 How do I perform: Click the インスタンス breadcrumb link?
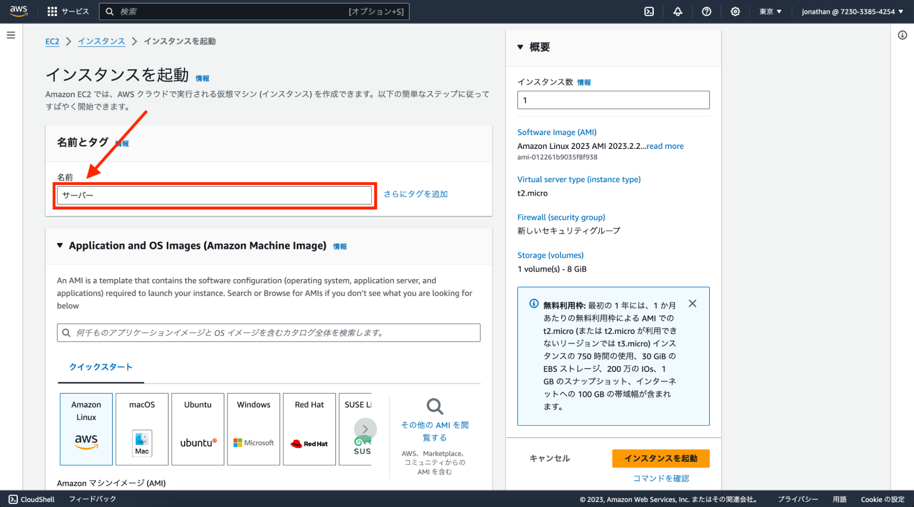click(x=101, y=41)
